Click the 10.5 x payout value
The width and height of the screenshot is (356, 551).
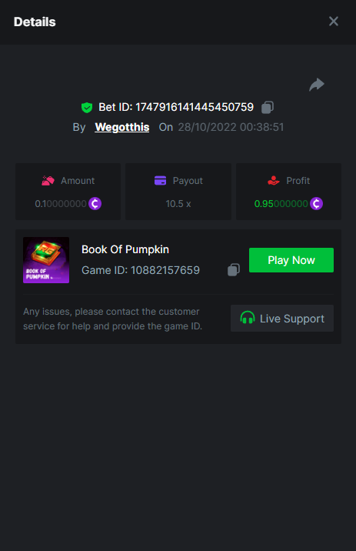178,204
